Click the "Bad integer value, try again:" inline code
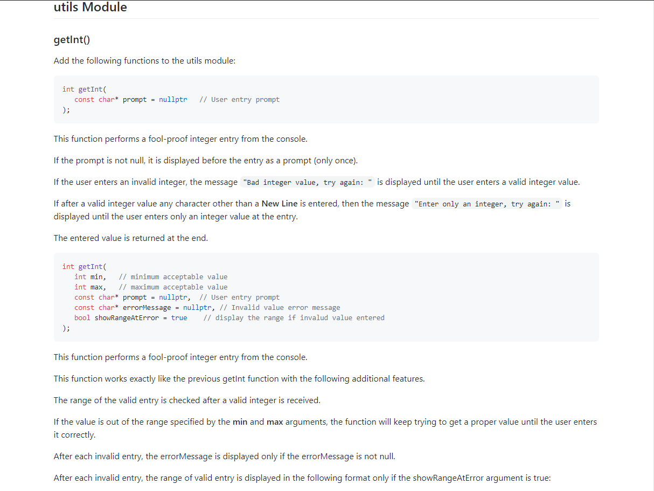The height and width of the screenshot is (491, 654). tap(308, 182)
